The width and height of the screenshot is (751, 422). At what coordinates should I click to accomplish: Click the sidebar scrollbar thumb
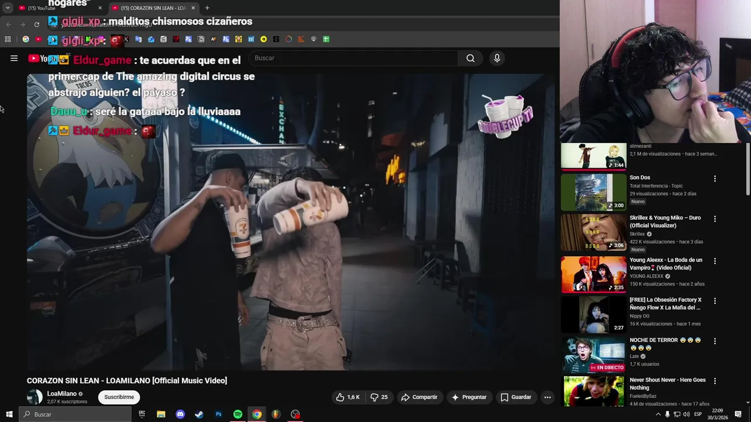coord(747,170)
